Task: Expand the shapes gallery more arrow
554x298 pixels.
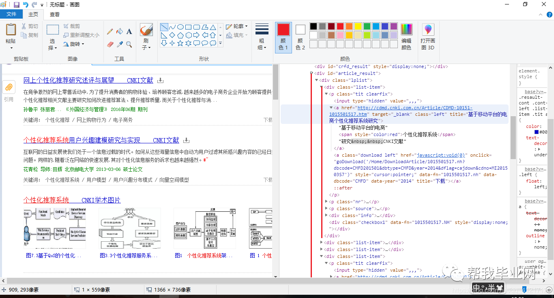Action: pyautogui.click(x=220, y=43)
